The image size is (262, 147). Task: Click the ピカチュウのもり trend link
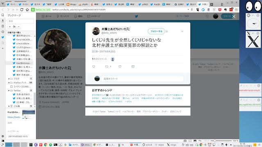point(115,101)
